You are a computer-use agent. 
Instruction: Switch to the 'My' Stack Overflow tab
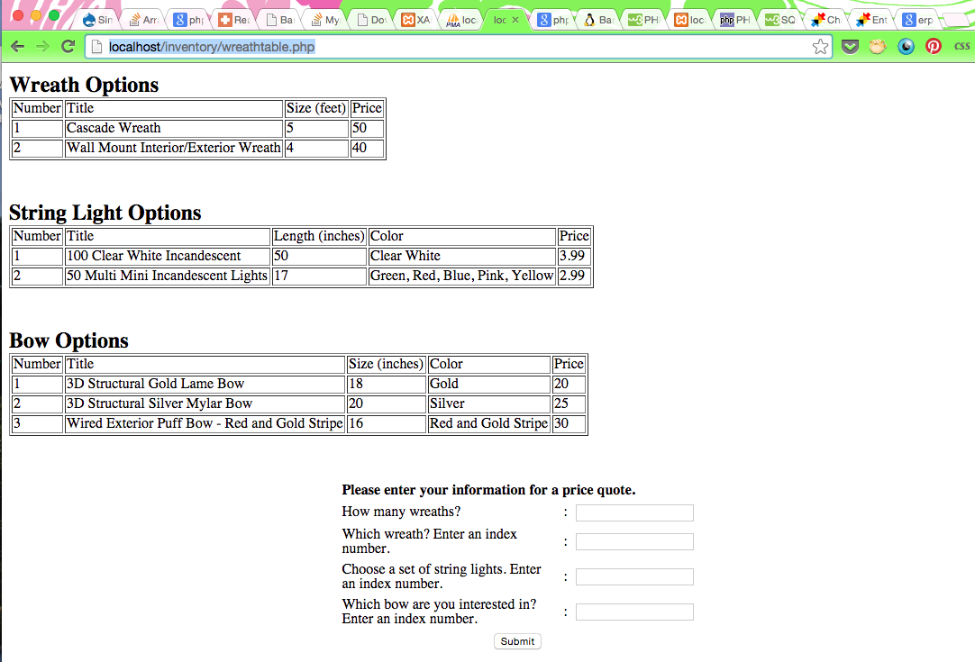(325, 20)
